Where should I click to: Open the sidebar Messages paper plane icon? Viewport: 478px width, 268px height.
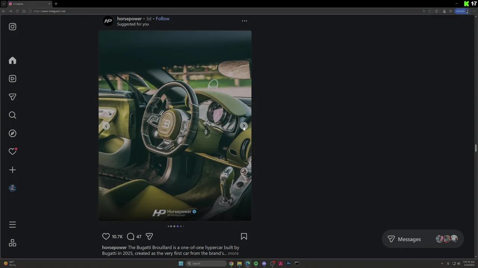point(12,97)
